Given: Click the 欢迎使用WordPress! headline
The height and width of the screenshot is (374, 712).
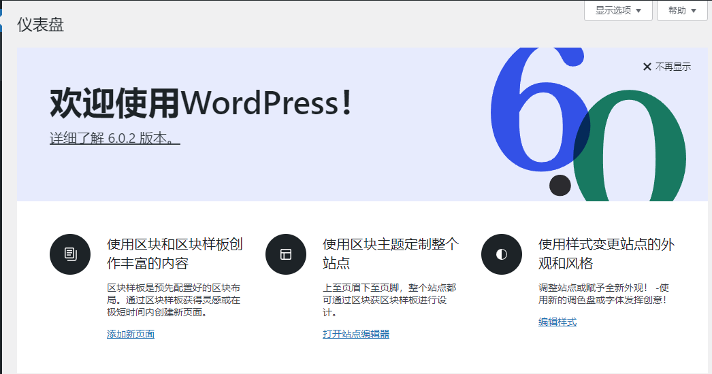Looking at the screenshot, I should tap(201, 103).
